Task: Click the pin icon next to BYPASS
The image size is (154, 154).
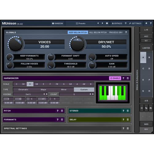Action: [126, 23]
